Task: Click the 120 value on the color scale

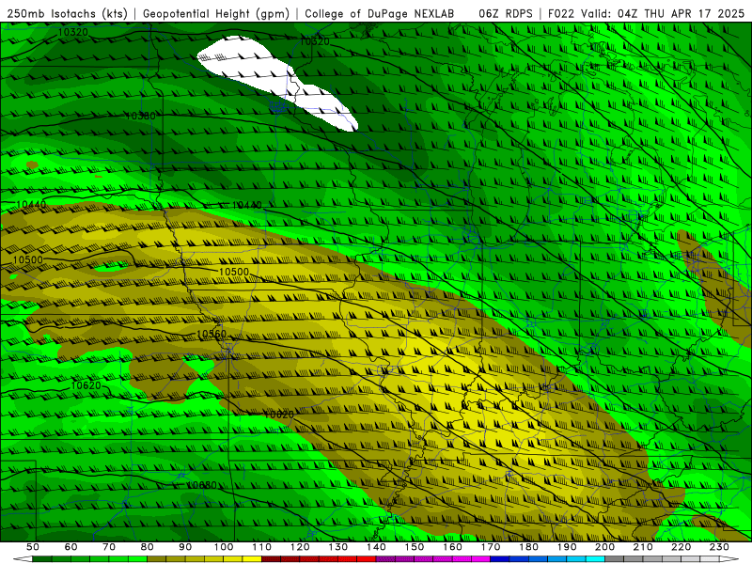Action: [300, 547]
